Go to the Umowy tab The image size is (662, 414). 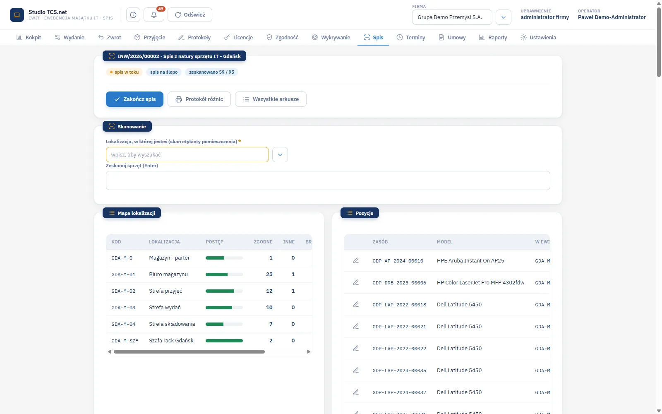click(x=452, y=38)
